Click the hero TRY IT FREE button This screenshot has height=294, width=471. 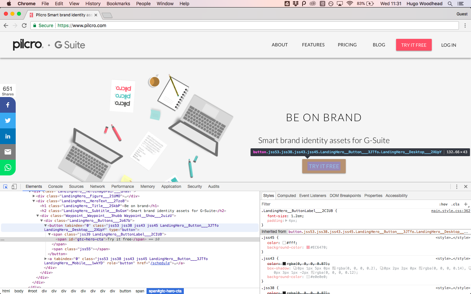(324, 166)
